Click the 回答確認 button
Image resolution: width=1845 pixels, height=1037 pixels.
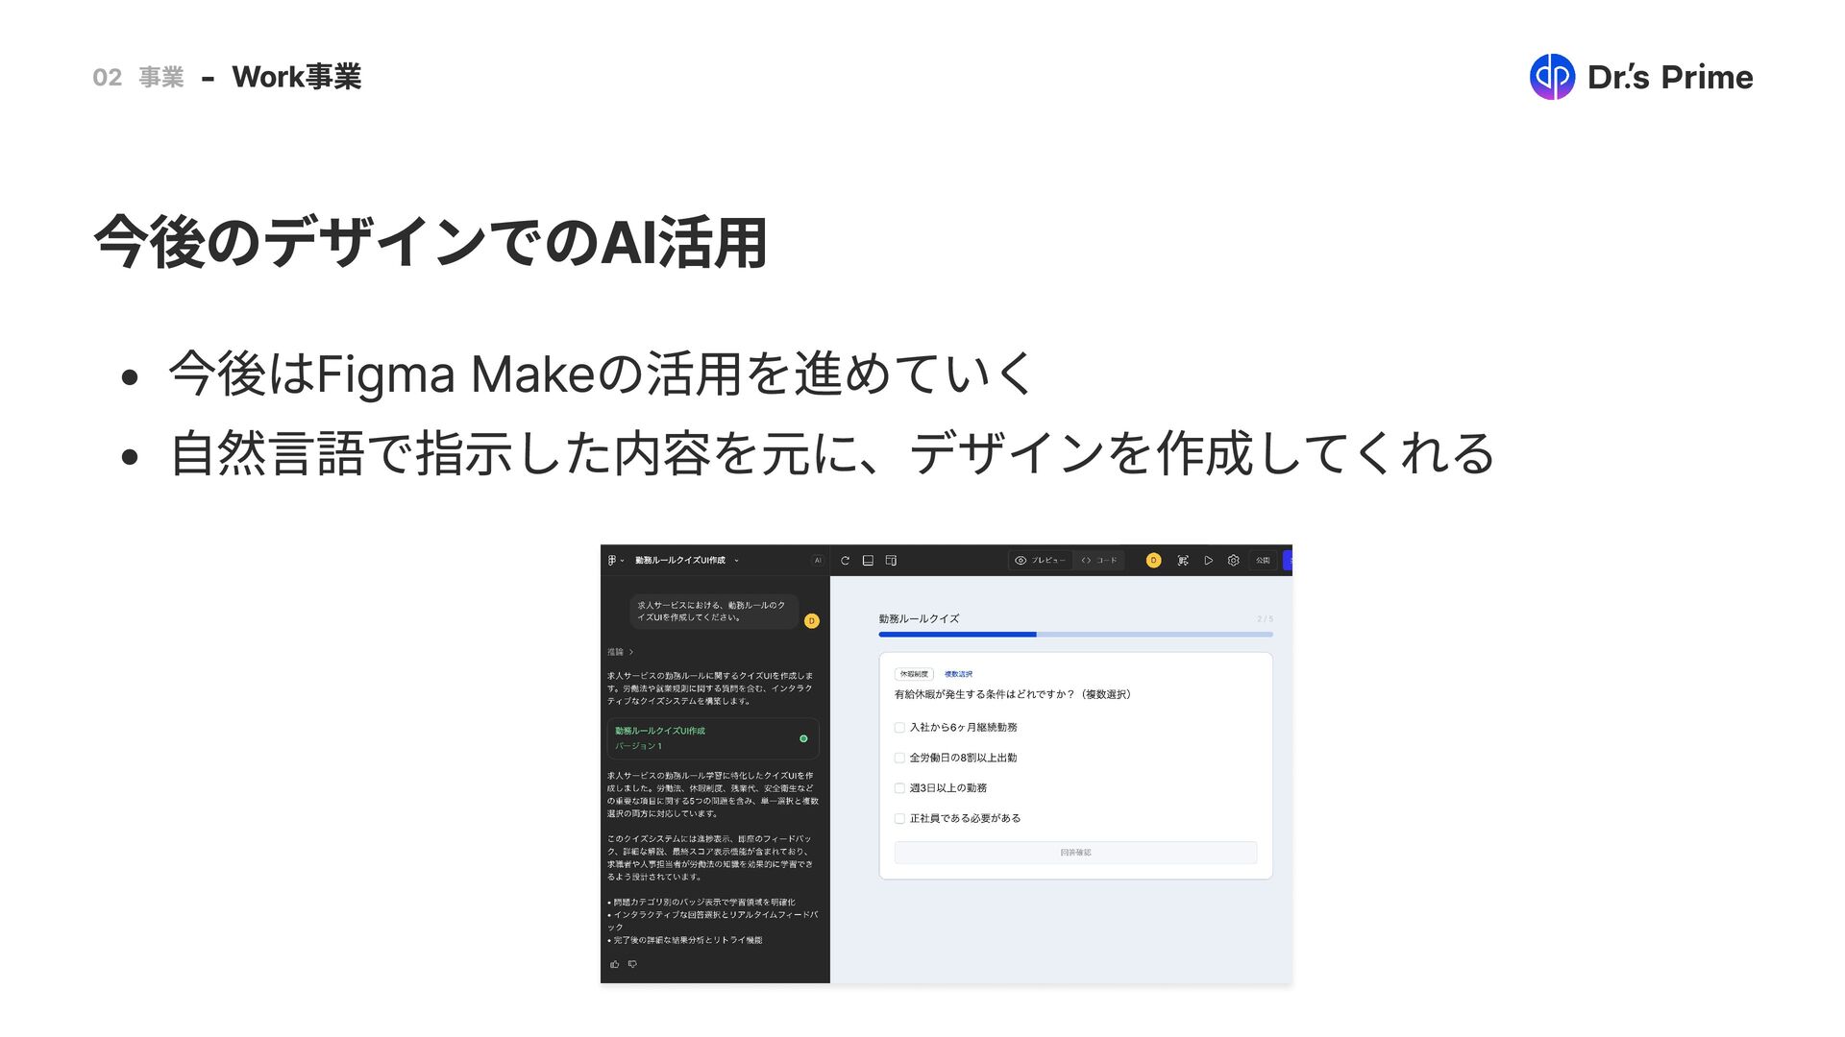(x=1075, y=853)
